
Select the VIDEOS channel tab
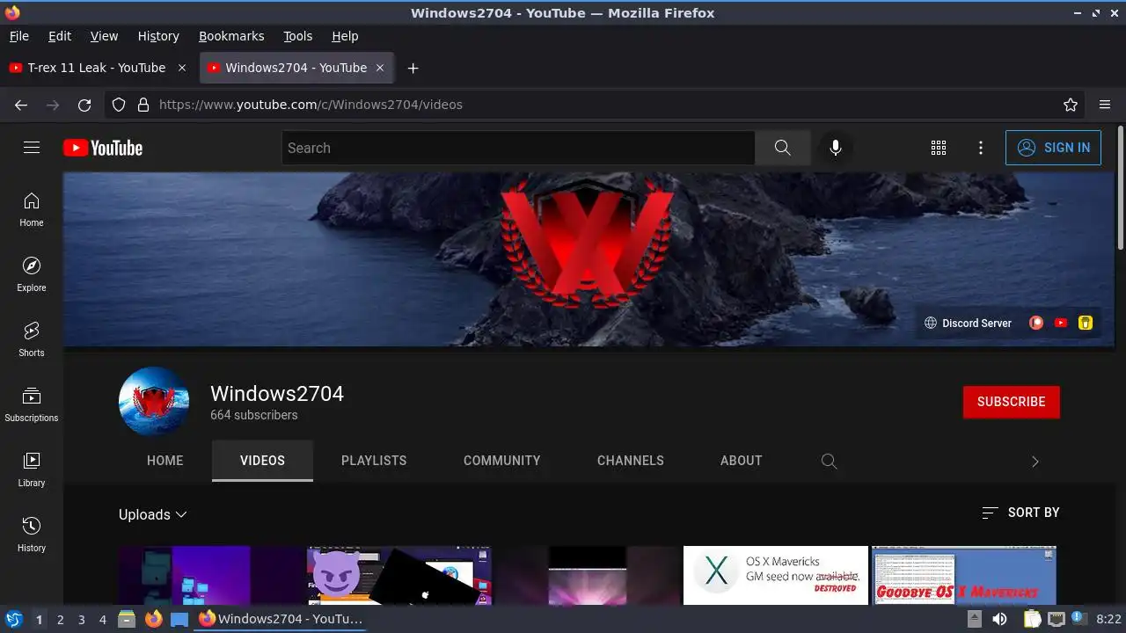262,461
